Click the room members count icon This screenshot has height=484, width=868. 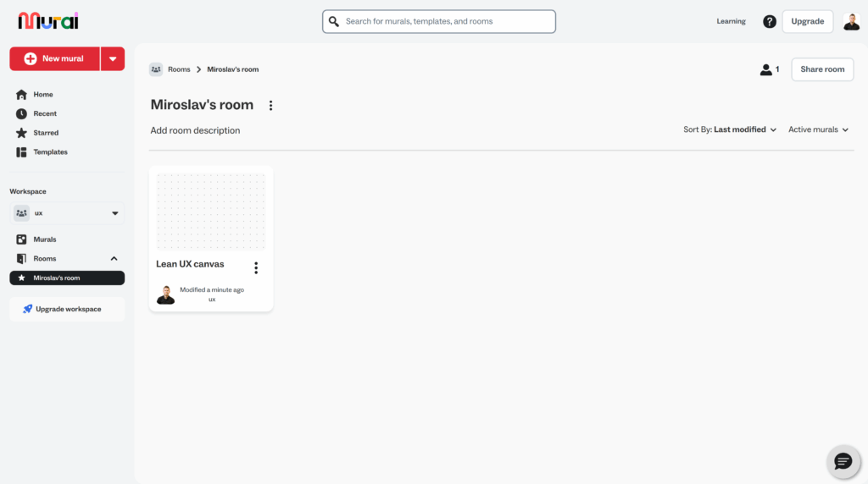769,69
